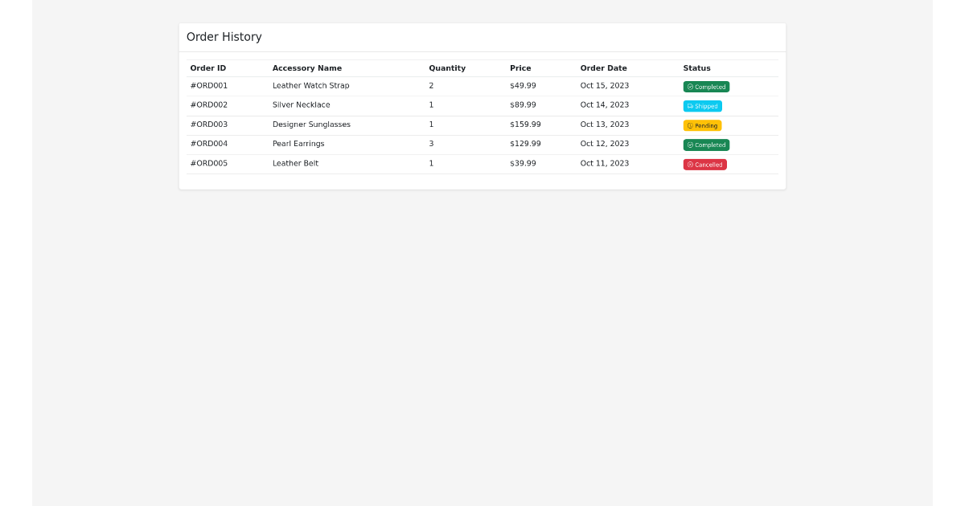Click the Accessory Name column header
The height and width of the screenshot is (506, 965).
(306, 67)
